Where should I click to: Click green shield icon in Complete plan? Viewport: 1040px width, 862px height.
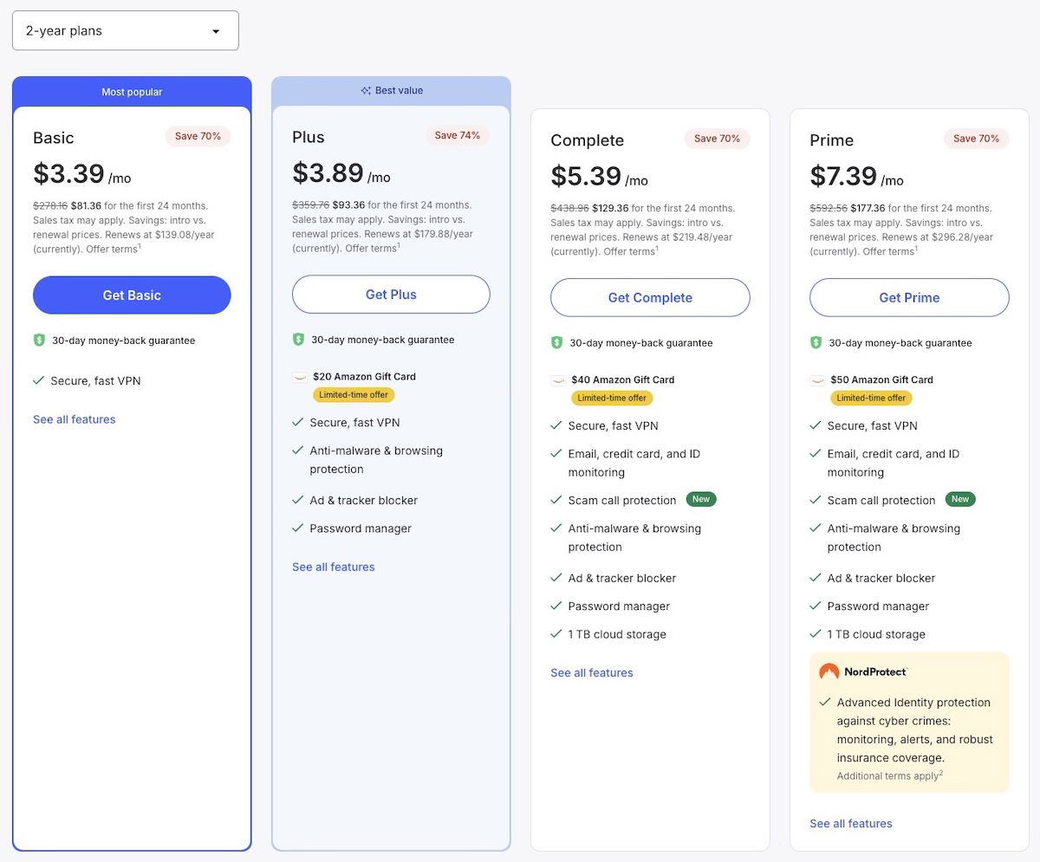[x=556, y=343]
